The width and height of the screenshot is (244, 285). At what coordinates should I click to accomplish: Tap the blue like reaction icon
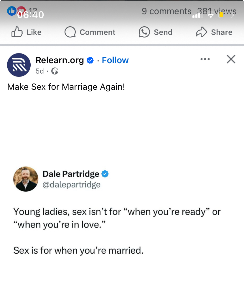[x=11, y=11]
